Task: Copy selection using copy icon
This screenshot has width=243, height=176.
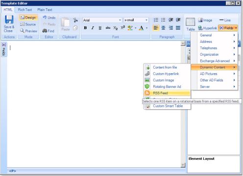Action: [x=75, y=28]
